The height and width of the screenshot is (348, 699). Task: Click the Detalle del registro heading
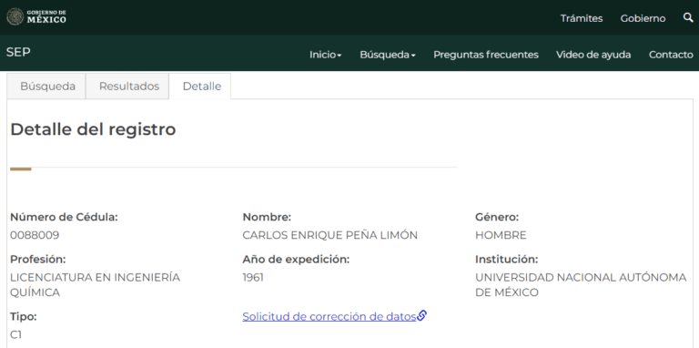tap(93, 129)
